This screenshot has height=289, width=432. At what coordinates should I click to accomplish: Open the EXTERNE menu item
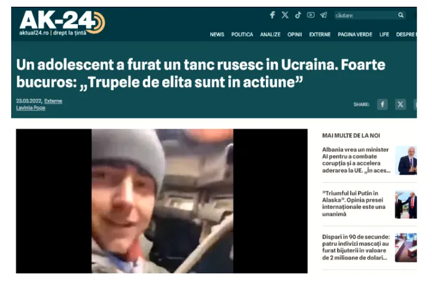(x=320, y=35)
